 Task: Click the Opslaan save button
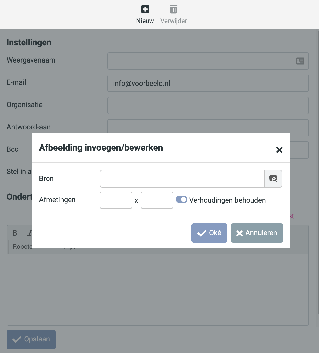[x=31, y=340]
